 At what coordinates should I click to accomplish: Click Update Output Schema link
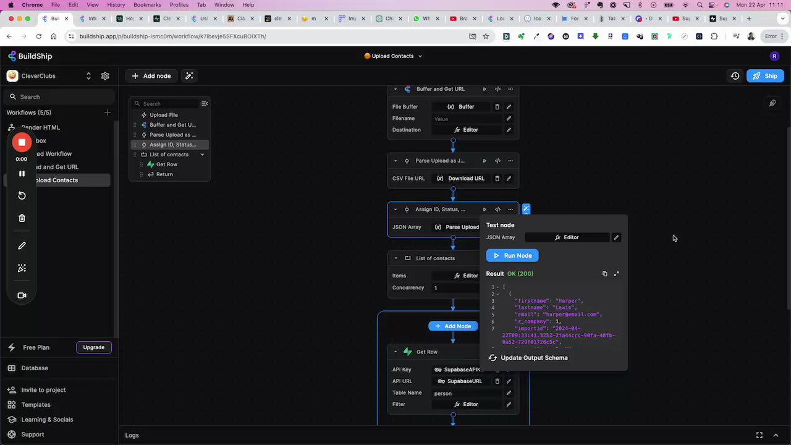pyautogui.click(x=534, y=357)
